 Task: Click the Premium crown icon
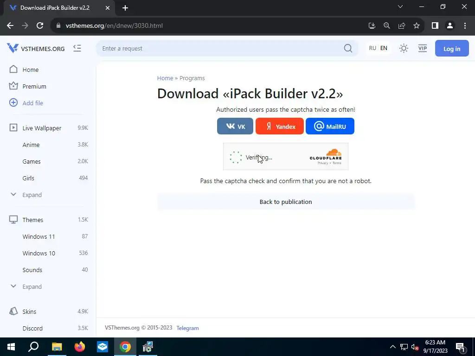[x=13, y=86]
